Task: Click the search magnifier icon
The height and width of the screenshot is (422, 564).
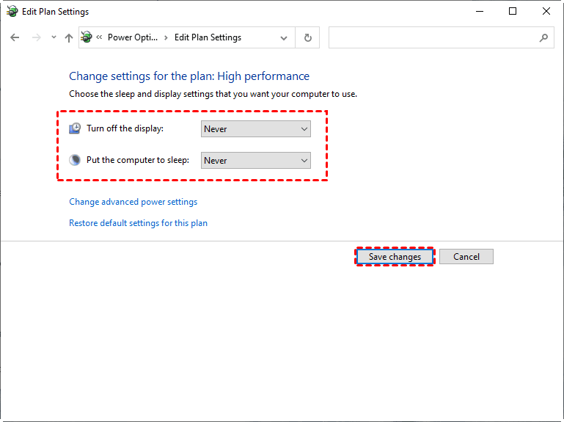Action: click(x=543, y=37)
